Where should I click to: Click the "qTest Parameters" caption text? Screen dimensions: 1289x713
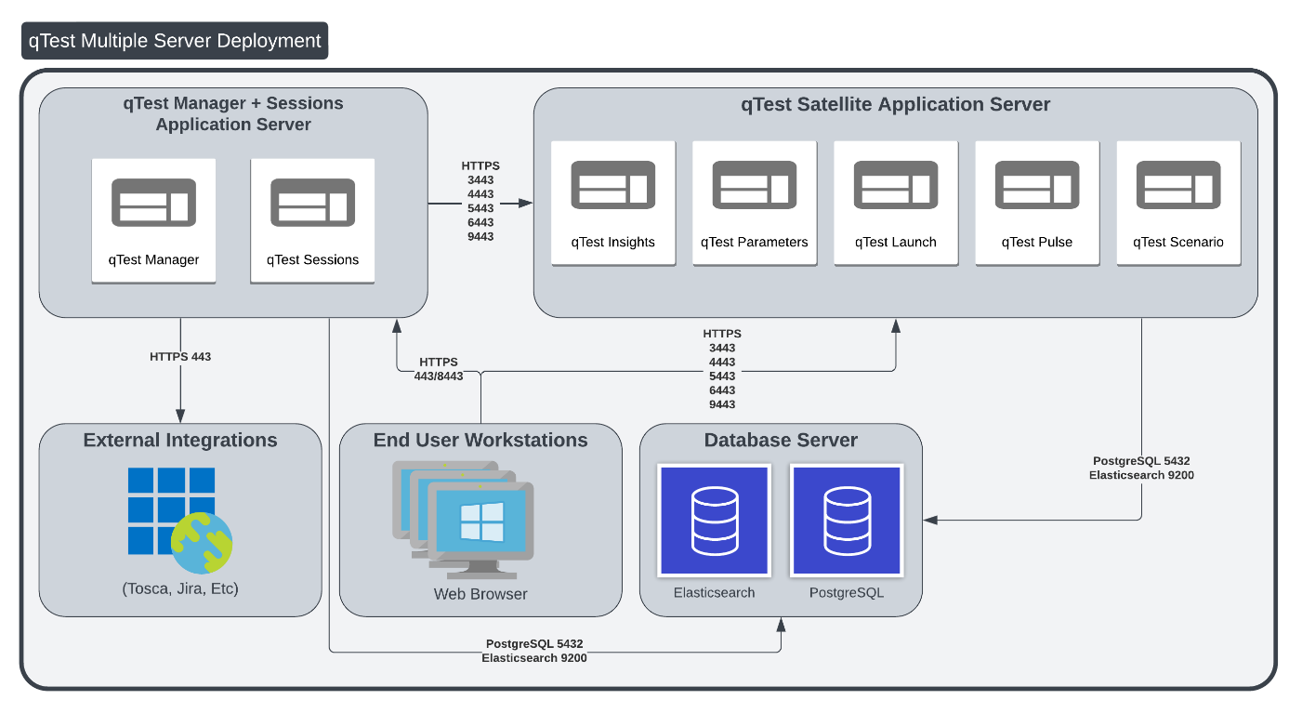pyautogui.click(x=755, y=243)
